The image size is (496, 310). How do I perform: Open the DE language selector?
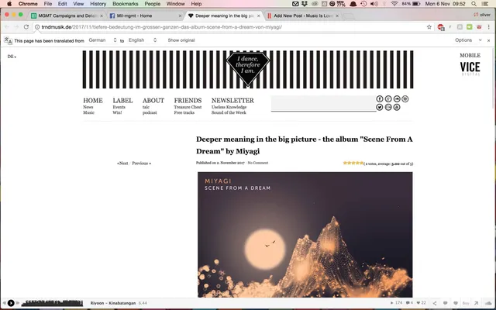[x=12, y=57]
